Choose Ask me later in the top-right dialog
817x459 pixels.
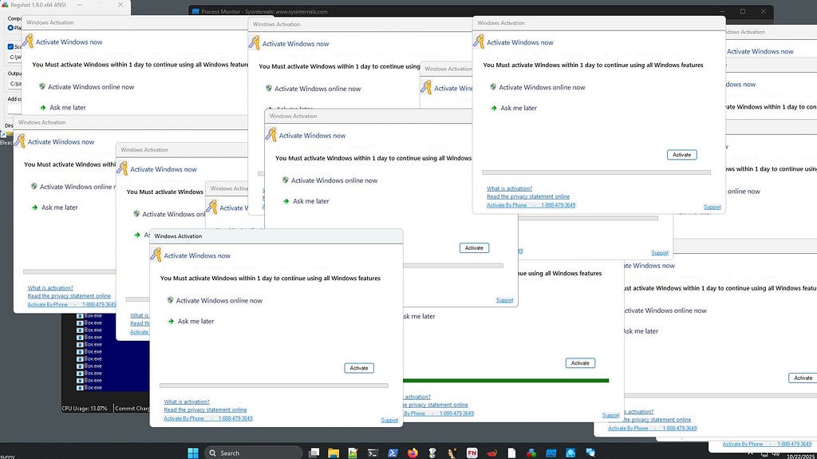point(519,108)
